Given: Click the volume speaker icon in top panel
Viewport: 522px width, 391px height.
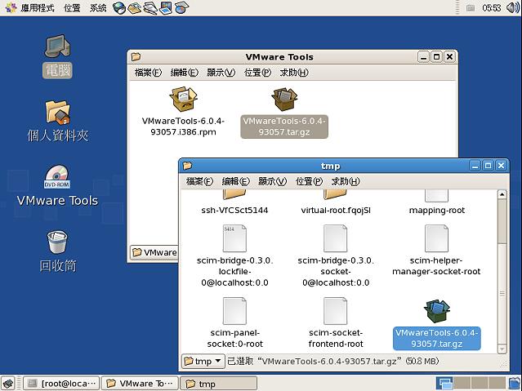Looking at the screenshot, I should (x=513, y=7).
